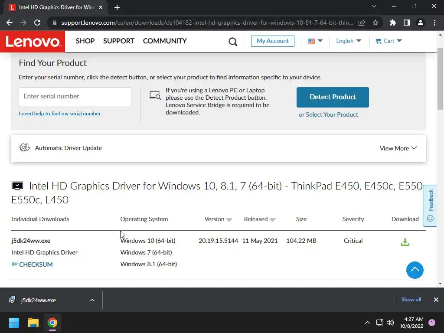444x333 pixels.
Task: Click the Detect Product button
Action: coord(333,97)
